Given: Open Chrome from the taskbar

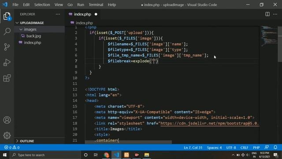Looking at the screenshot, I should click(106, 155).
